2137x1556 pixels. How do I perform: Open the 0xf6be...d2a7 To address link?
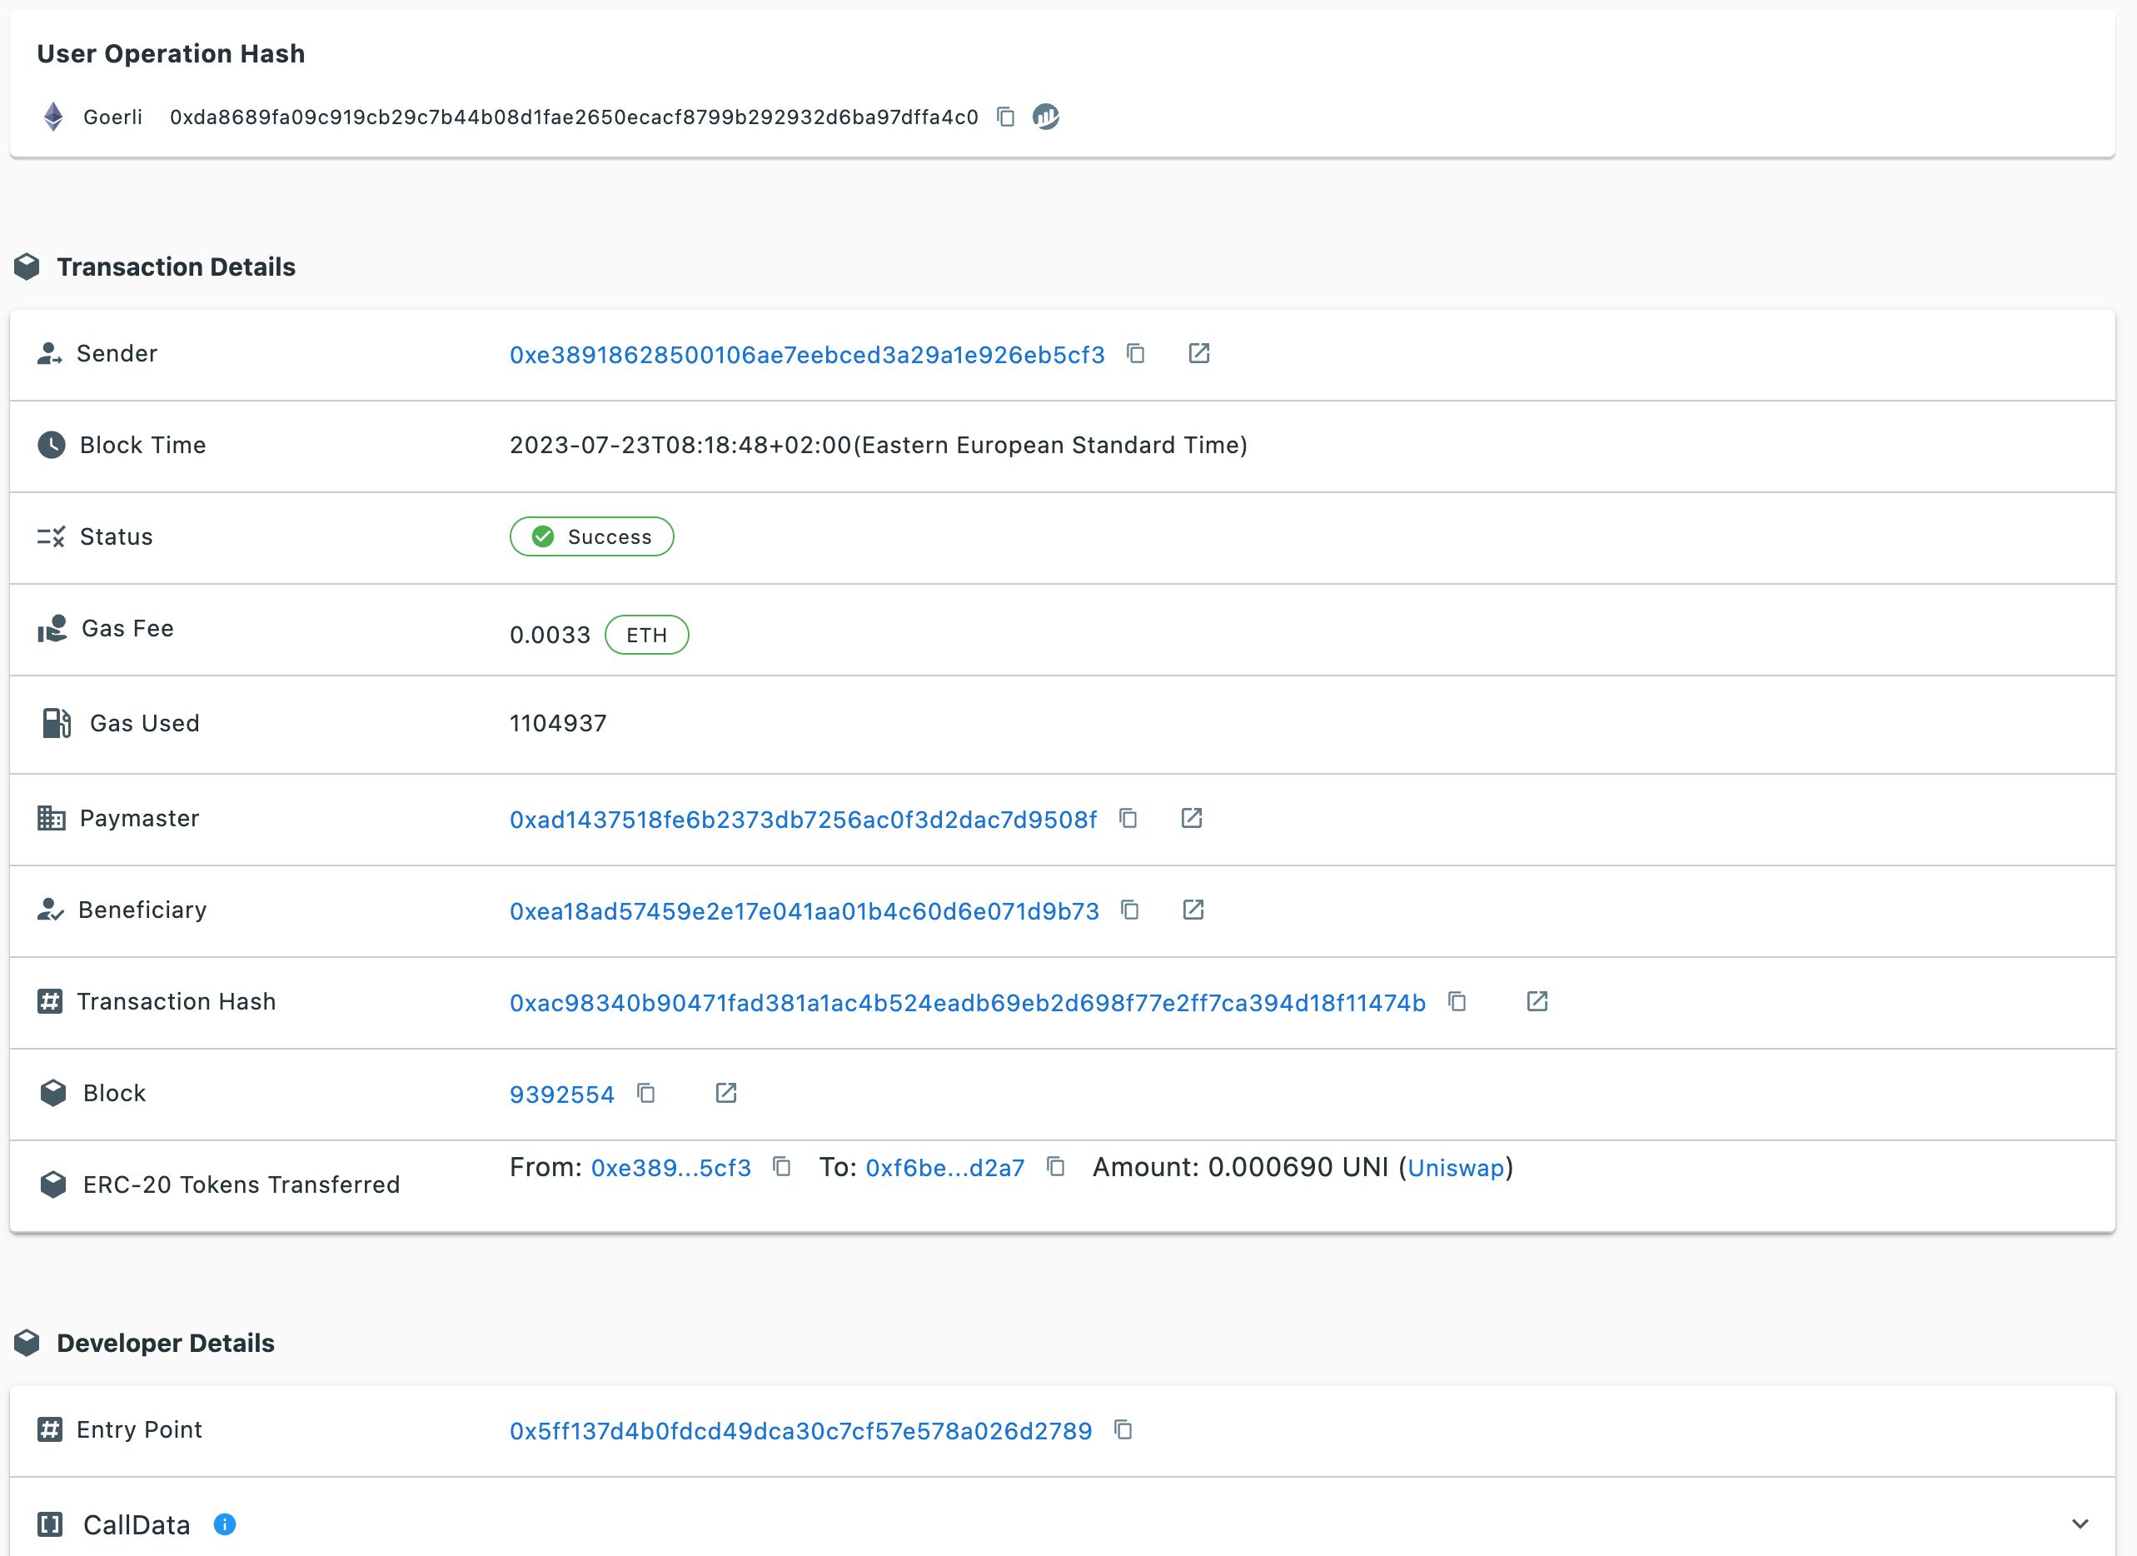coord(945,1168)
